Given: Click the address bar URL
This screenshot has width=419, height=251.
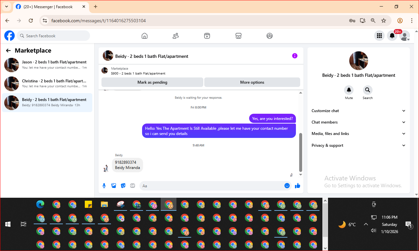Looking at the screenshot, I should 99,21.
